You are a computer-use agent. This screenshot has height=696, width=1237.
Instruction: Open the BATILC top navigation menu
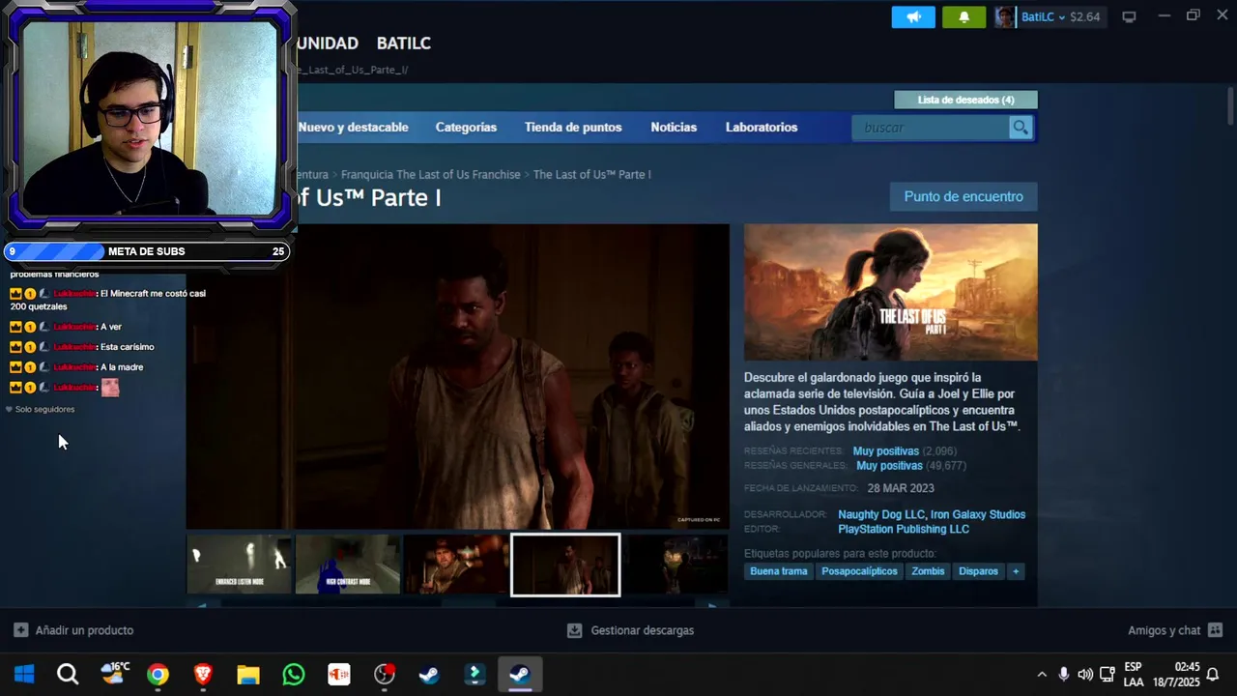(404, 43)
